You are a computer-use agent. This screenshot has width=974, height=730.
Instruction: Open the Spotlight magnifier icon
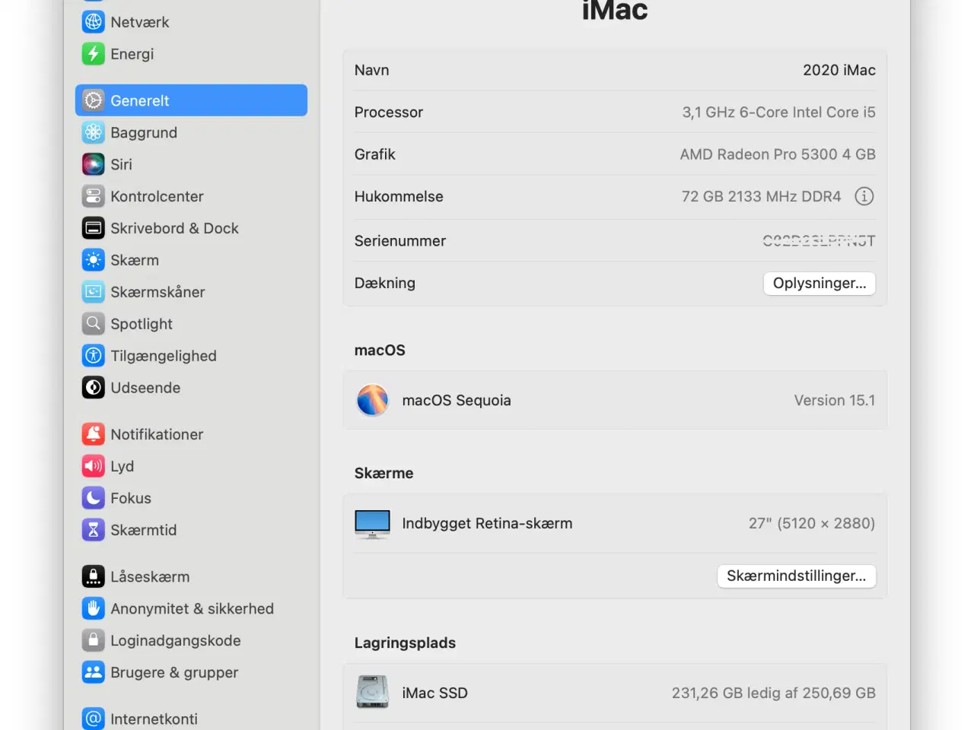pyautogui.click(x=93, y=324)
